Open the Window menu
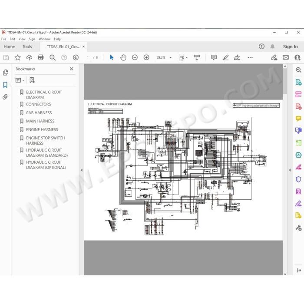 tap(44, 39)
